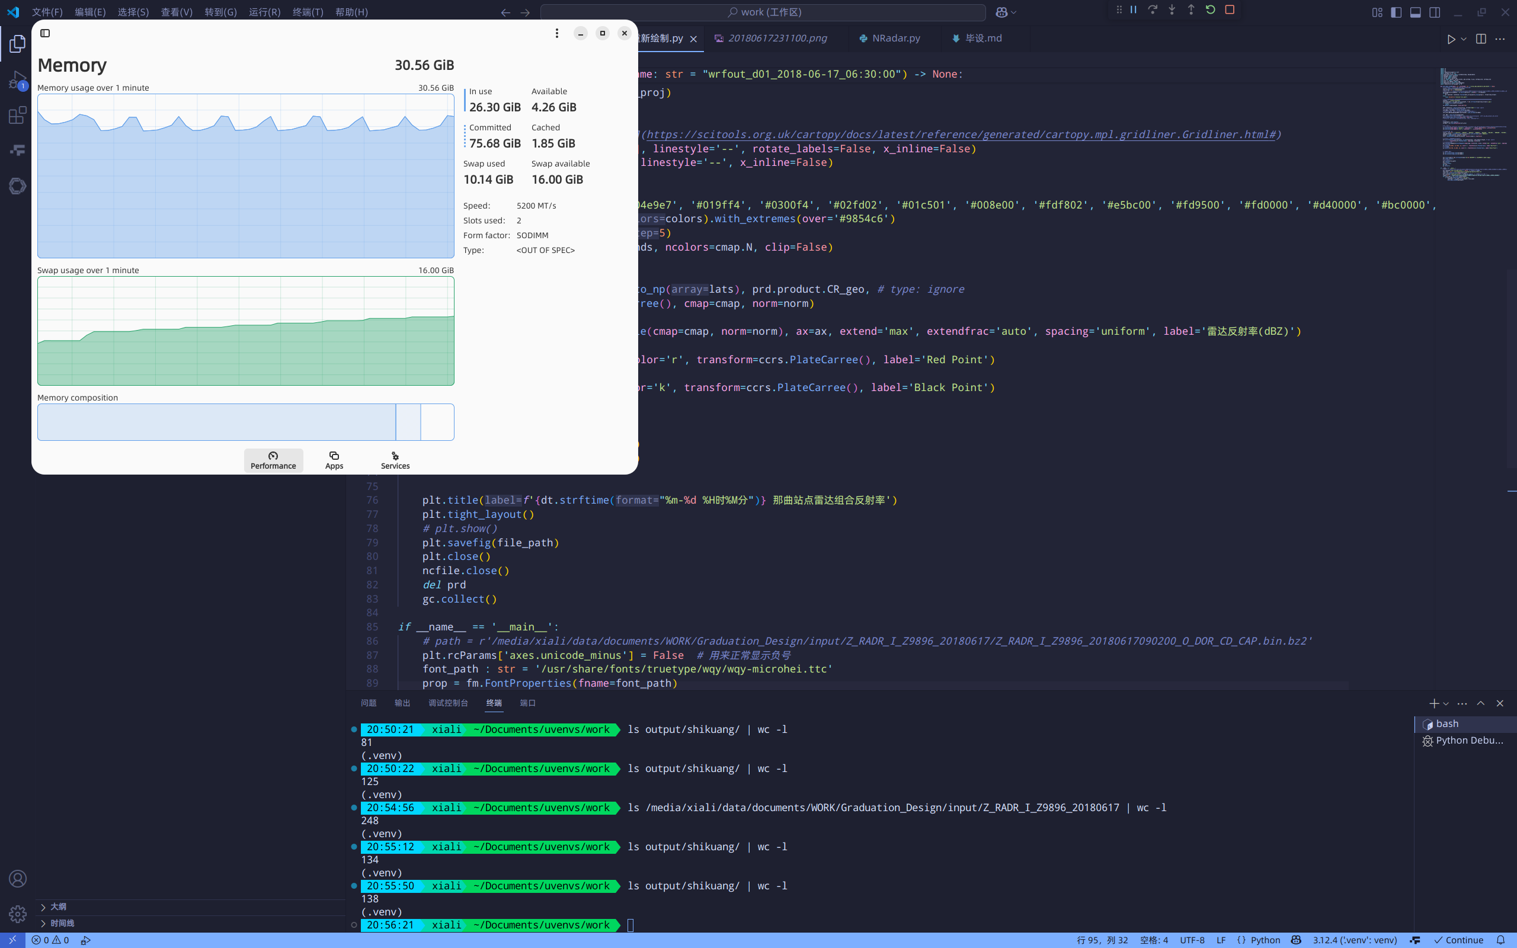Toggle the primary side bar layout
The image size is (1517, 948).
click(x=1396, y=12)
